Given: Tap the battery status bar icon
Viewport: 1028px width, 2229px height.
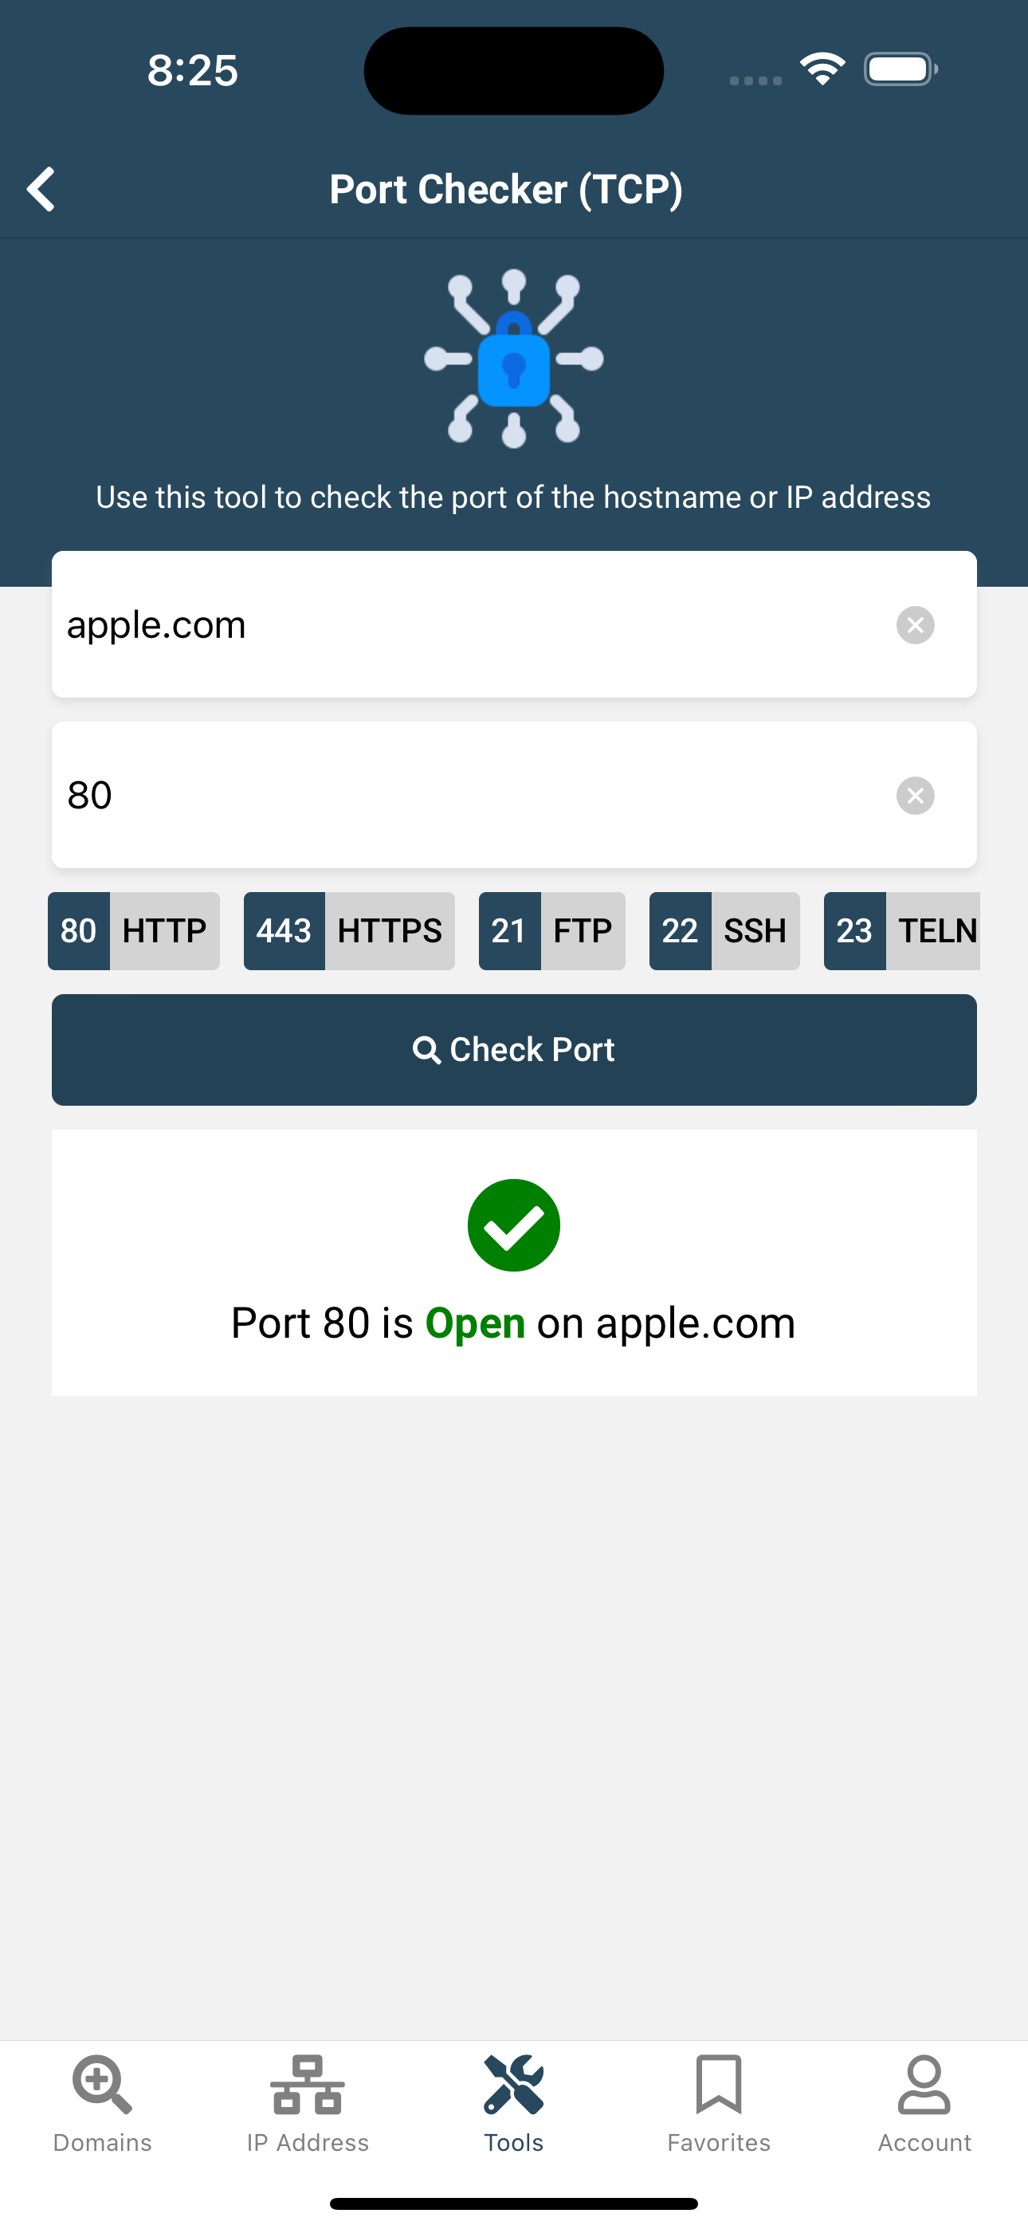Looking at the screenshot, I should coord(900,69).
